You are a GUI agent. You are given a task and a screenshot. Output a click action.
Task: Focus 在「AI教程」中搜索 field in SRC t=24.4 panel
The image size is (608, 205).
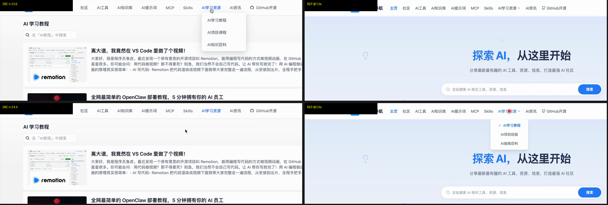(50, 138)
